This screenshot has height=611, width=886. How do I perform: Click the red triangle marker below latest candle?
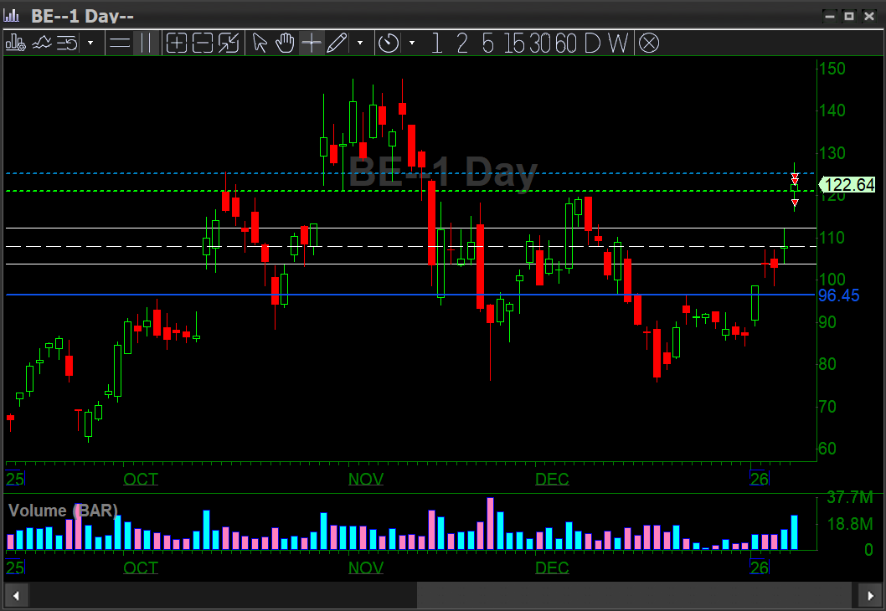click(x=795, y=203)
